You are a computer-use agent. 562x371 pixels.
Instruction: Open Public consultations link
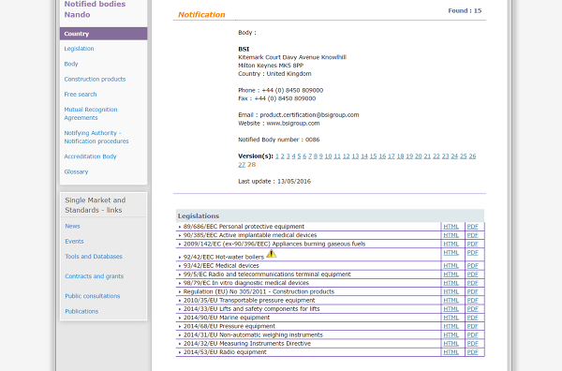[93, 296]
